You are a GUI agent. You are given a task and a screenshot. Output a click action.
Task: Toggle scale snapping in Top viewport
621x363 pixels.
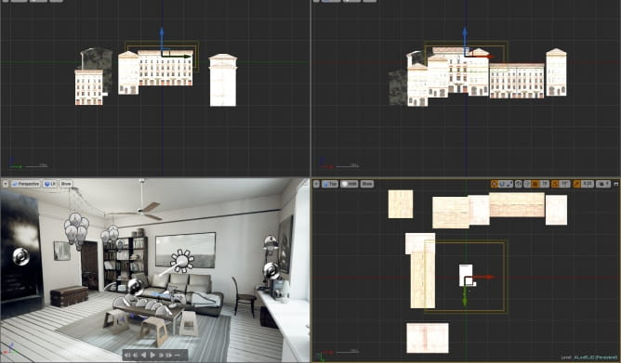[576, 184]
